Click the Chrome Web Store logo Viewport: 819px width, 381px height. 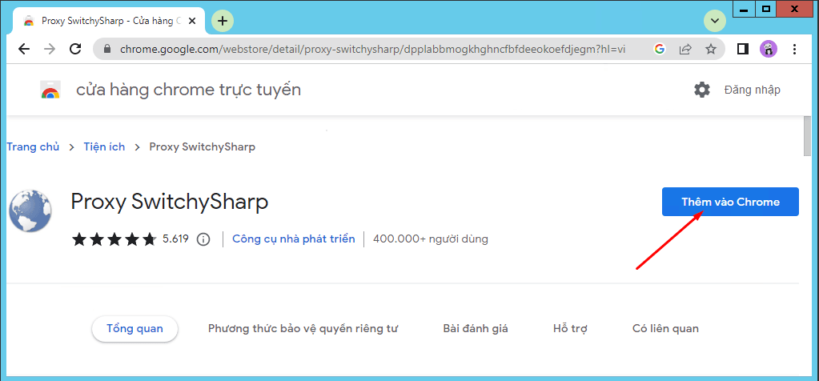50,90
